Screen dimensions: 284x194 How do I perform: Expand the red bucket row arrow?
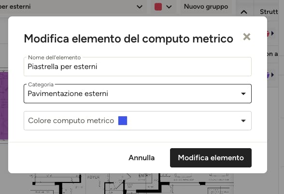(272, 33)
